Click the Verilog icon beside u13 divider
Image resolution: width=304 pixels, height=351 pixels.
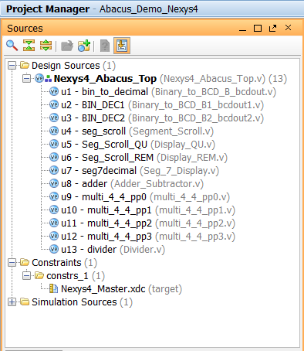(54, 249)
